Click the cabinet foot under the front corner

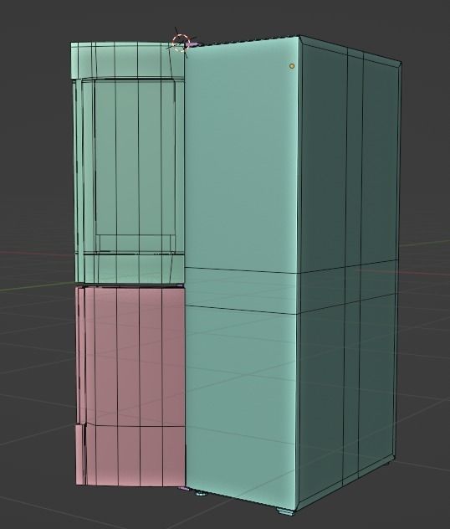pos(285,511)
